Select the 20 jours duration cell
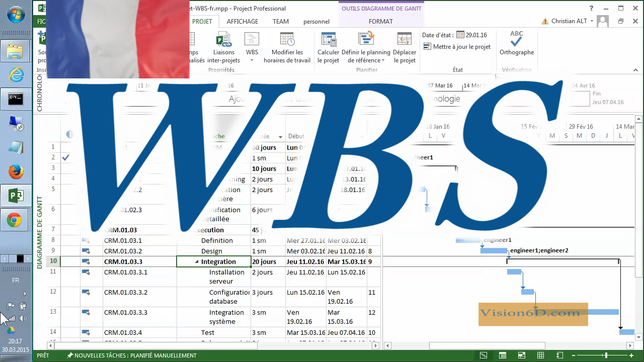Screen dimensions: 644x362 pos(268,261)
